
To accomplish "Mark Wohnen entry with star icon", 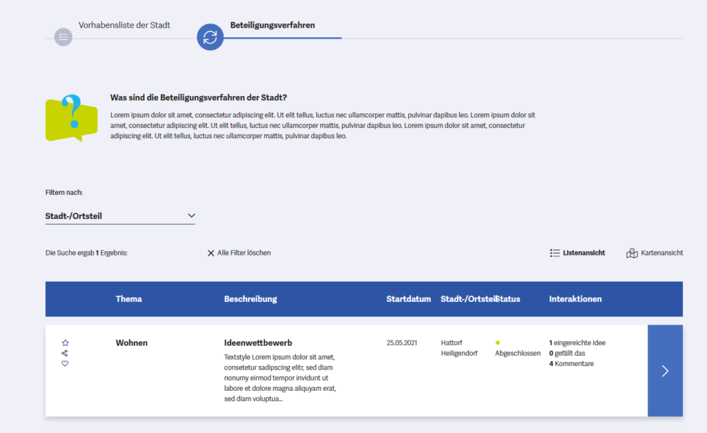I will [x=65, y=343].
